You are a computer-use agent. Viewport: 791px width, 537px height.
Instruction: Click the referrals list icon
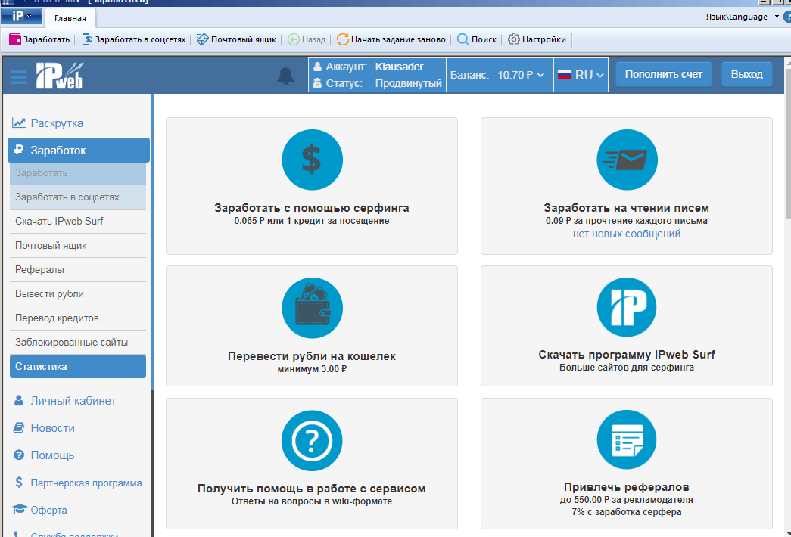(627, 439)
